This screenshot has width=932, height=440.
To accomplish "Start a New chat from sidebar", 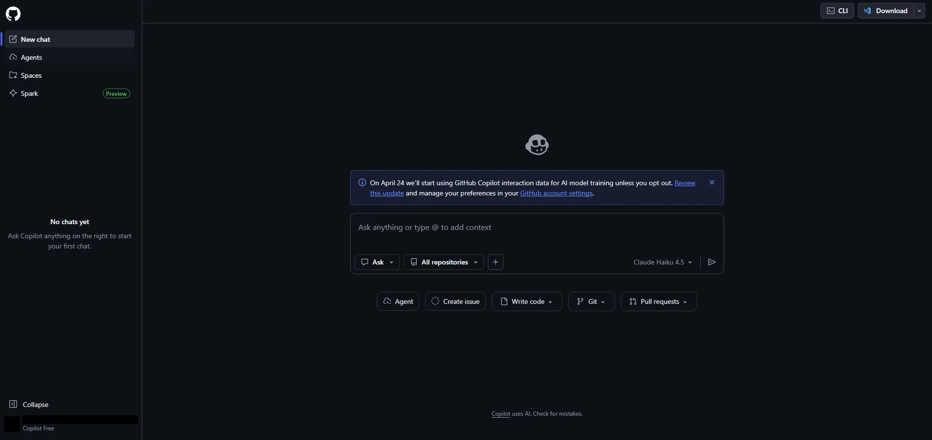I will pos(70,39).
